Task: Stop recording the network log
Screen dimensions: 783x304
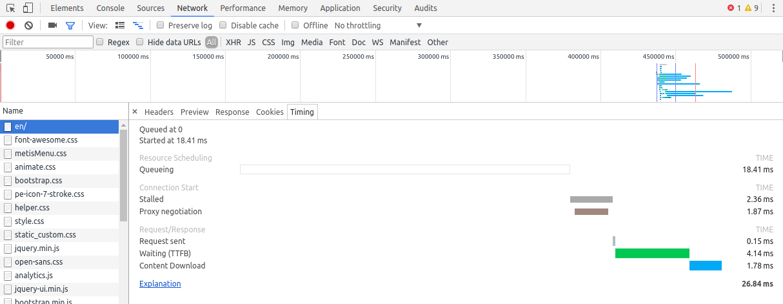Action: click(10, 25)
